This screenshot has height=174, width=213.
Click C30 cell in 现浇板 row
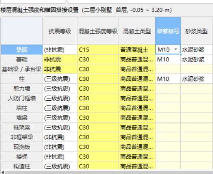click(x=98, y=147)
